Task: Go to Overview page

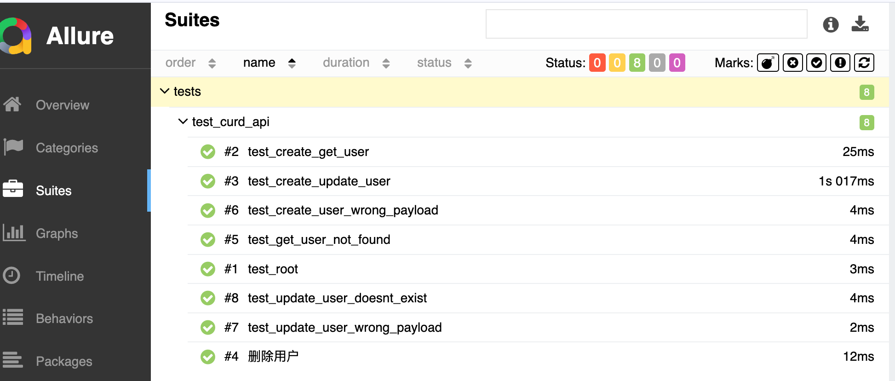Action: pyautogui.click(x=63, y=105)
